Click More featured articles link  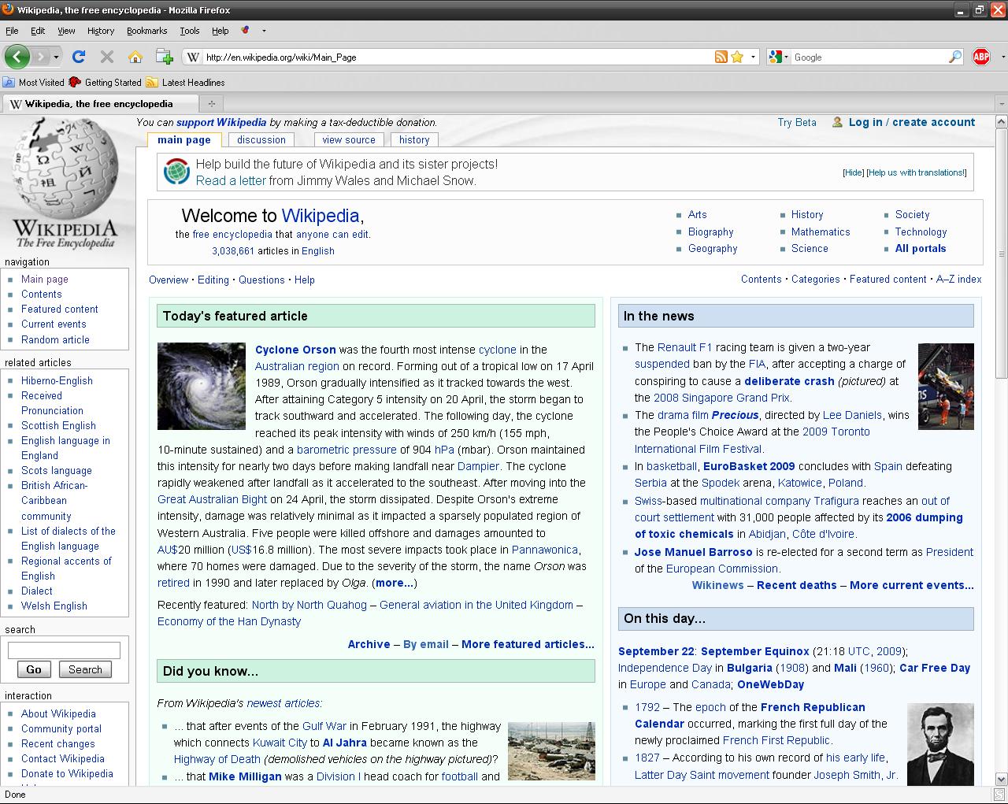coord(528,644)
